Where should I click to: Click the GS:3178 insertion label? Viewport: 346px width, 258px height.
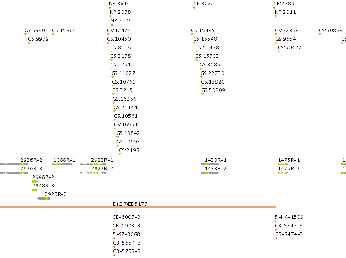120,56
